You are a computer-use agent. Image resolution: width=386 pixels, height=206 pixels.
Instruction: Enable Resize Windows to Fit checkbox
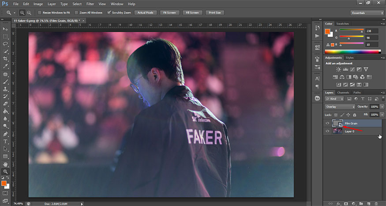40,13
